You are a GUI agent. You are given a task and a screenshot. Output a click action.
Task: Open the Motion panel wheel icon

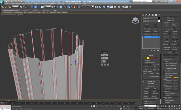tap(153, 15)
